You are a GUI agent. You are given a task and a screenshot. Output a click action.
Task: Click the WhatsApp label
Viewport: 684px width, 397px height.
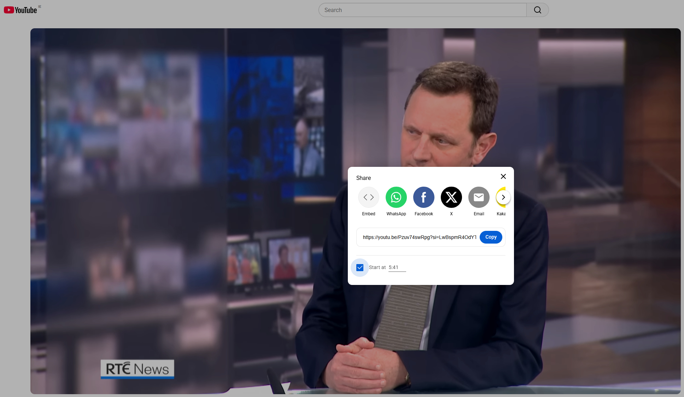[x=396, y=214]
